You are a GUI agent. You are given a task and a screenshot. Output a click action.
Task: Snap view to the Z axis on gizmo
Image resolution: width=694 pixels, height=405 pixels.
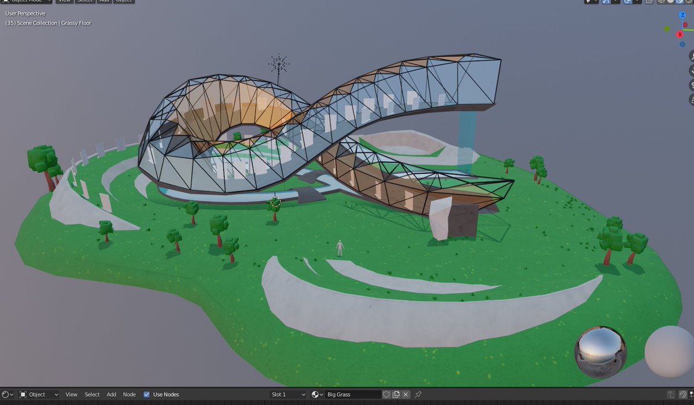(682, 14)
